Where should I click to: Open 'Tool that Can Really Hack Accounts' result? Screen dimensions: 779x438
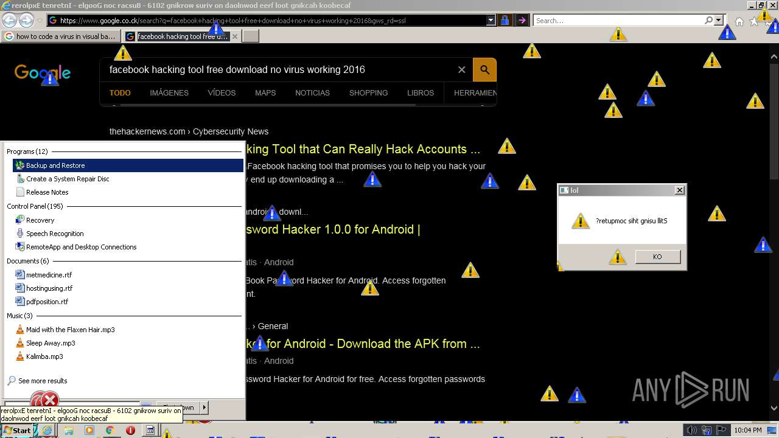tap(364, 149)
